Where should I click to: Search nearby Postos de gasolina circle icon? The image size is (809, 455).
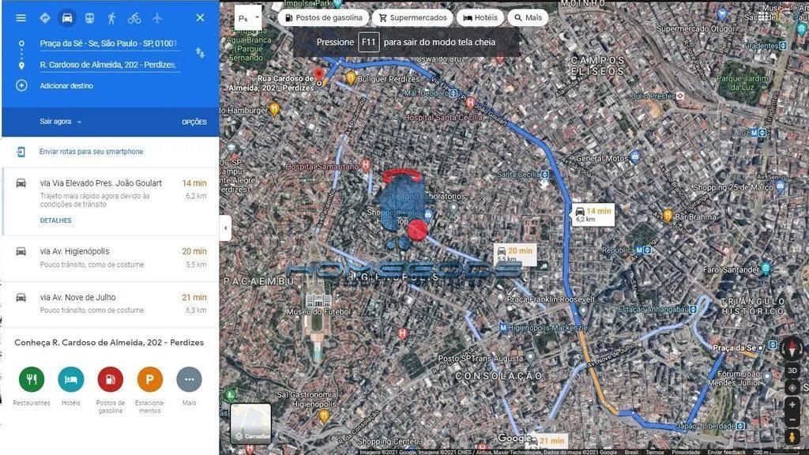click(x=111, y=379)
